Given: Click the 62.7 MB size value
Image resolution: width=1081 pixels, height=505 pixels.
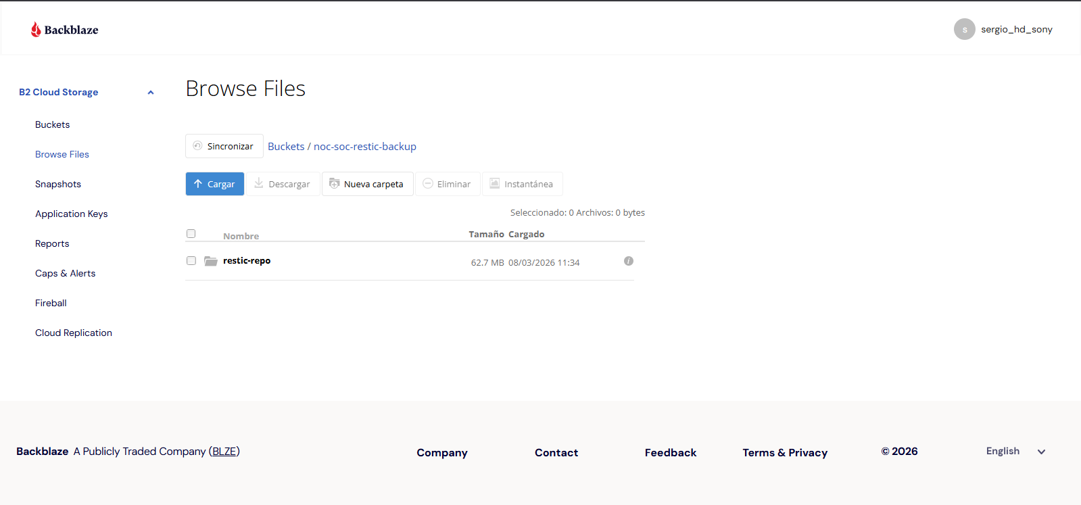Looking at the screenshot, I should [x=487, y=263].
